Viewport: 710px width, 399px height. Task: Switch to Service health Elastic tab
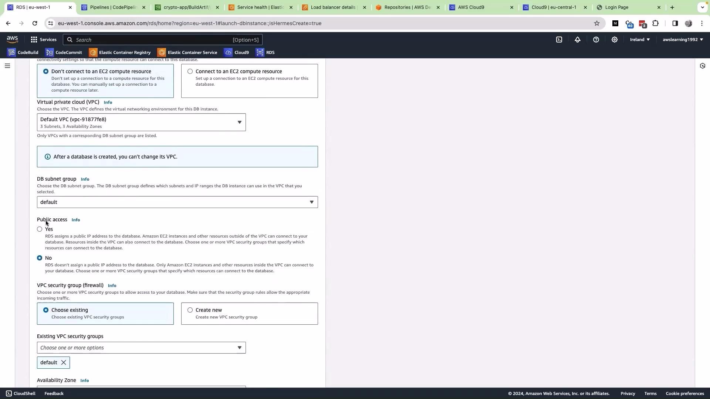261,7
